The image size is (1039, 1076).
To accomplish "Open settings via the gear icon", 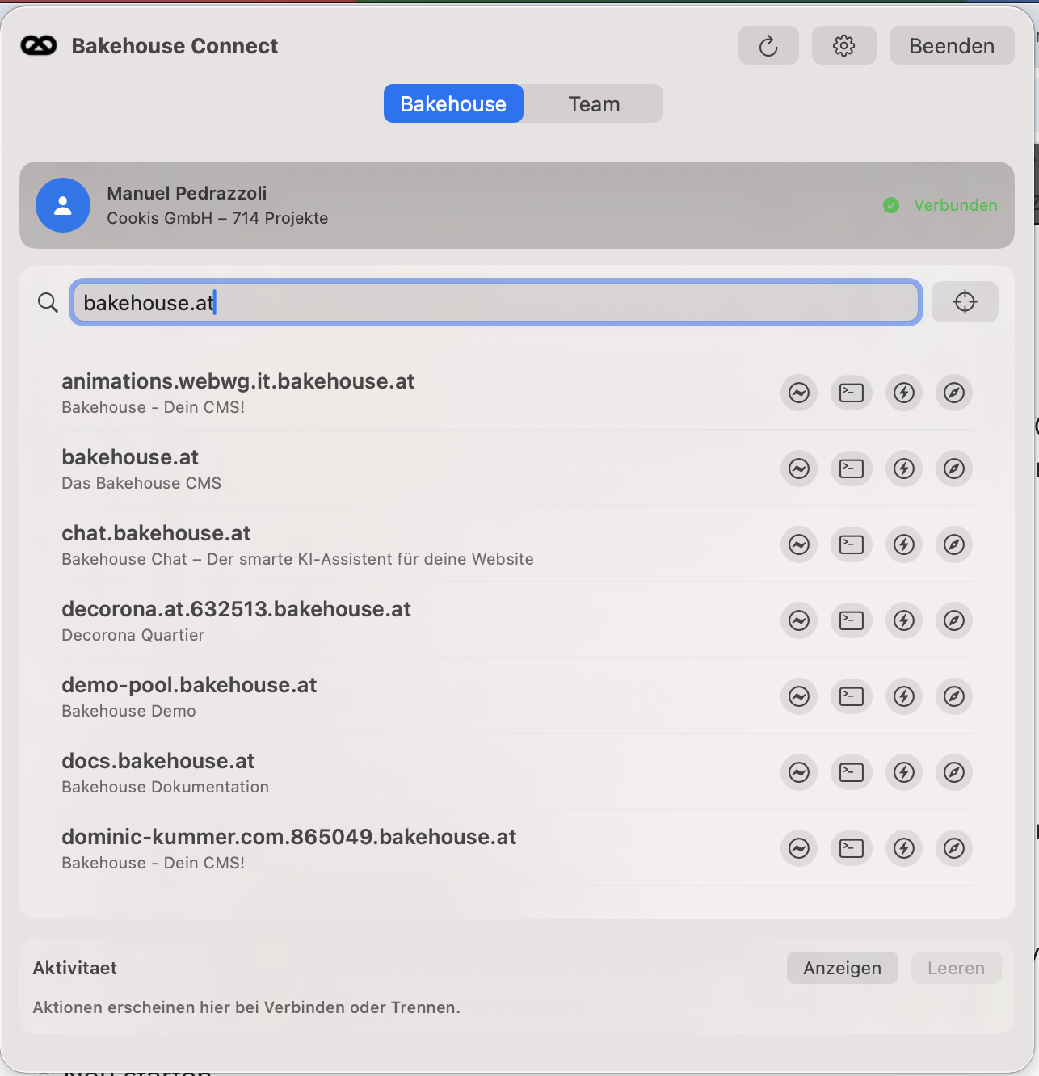I will [x=843, y=45].
